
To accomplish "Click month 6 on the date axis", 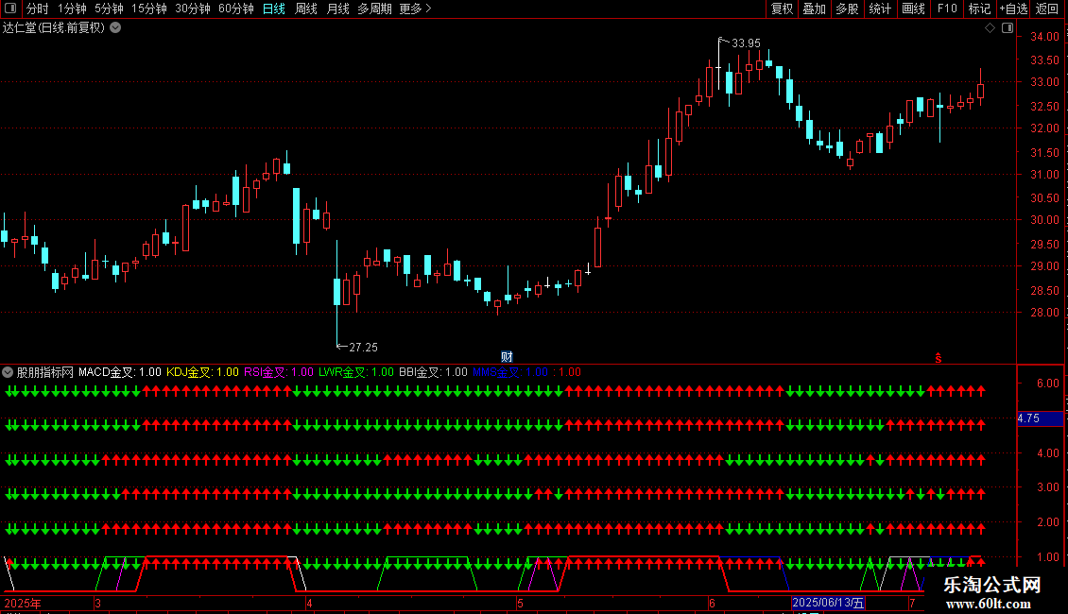I will pos(712,603).
